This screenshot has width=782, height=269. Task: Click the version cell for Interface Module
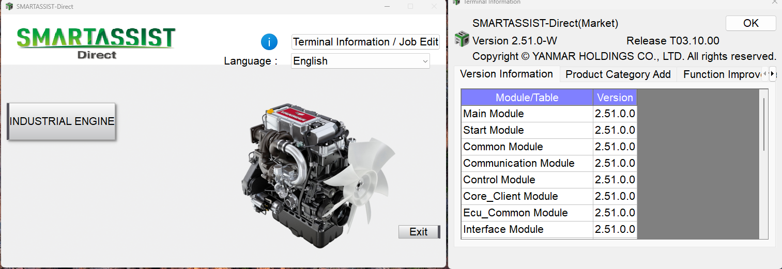coord(615,229)
